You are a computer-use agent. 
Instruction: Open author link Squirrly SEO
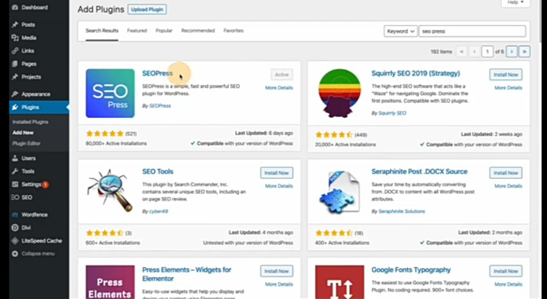[392, 113]
